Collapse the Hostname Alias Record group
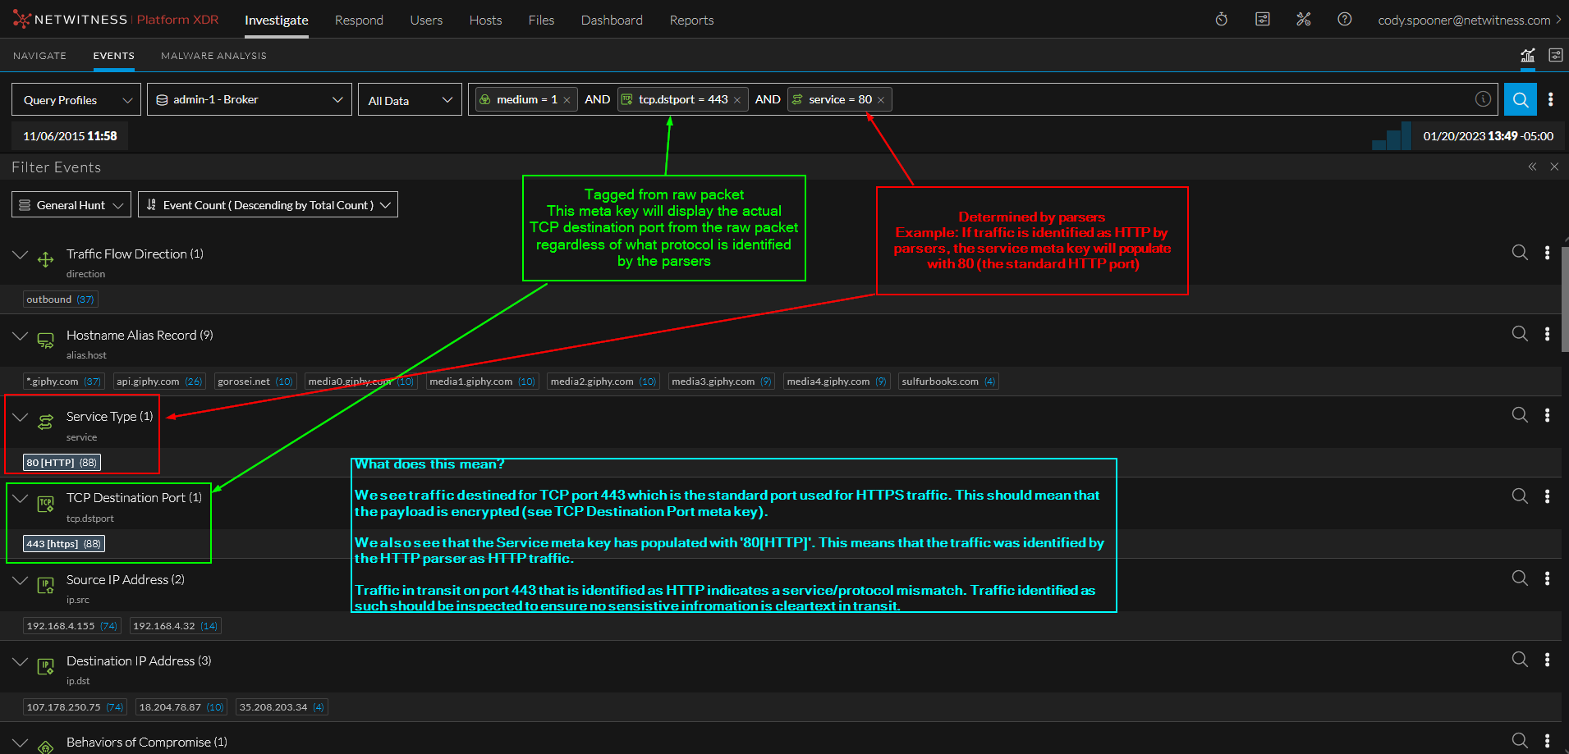Screen dimensions: 1569x754 (x=21, y=336)
